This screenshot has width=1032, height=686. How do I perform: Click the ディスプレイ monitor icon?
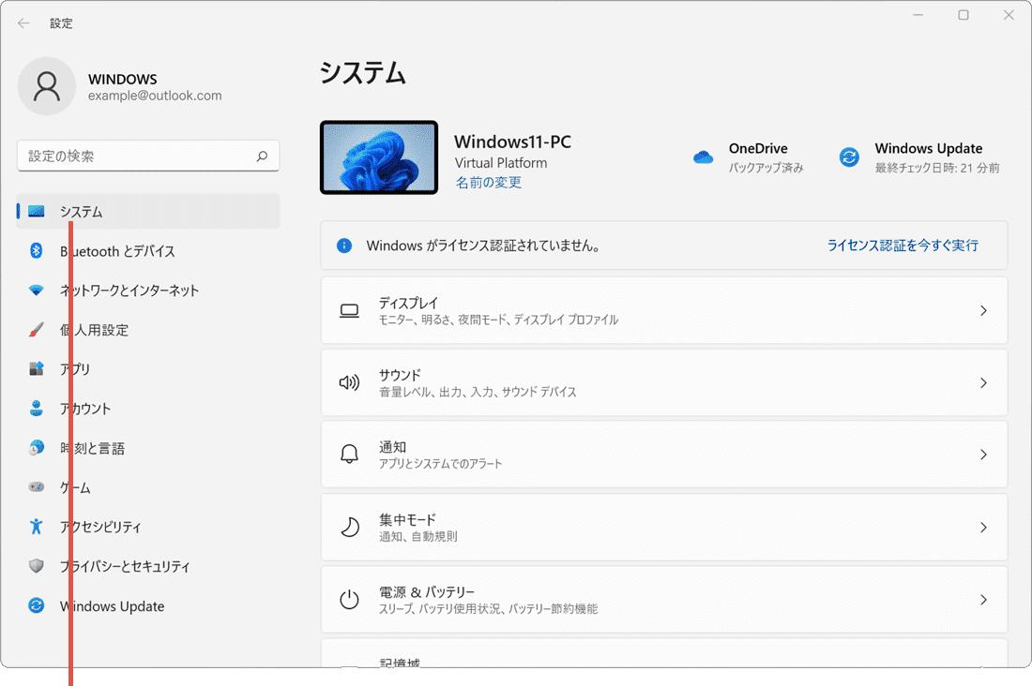350,310
